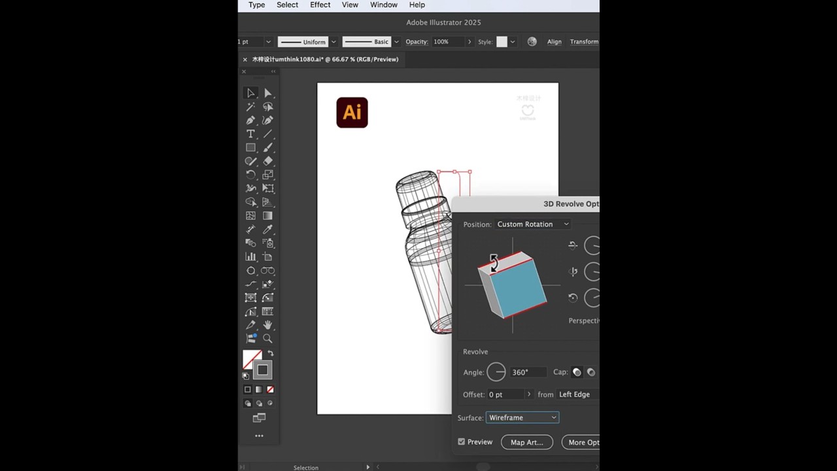
Task: Select the Magic Wand tool
Action: [250, 107]
